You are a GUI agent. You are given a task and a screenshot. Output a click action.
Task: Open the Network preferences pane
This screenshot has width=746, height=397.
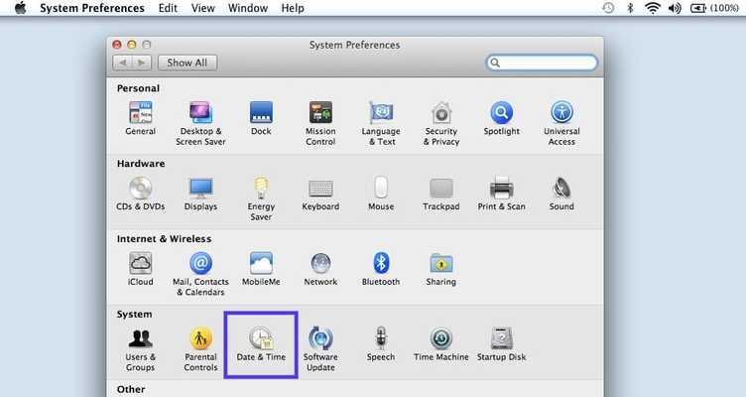320,269
